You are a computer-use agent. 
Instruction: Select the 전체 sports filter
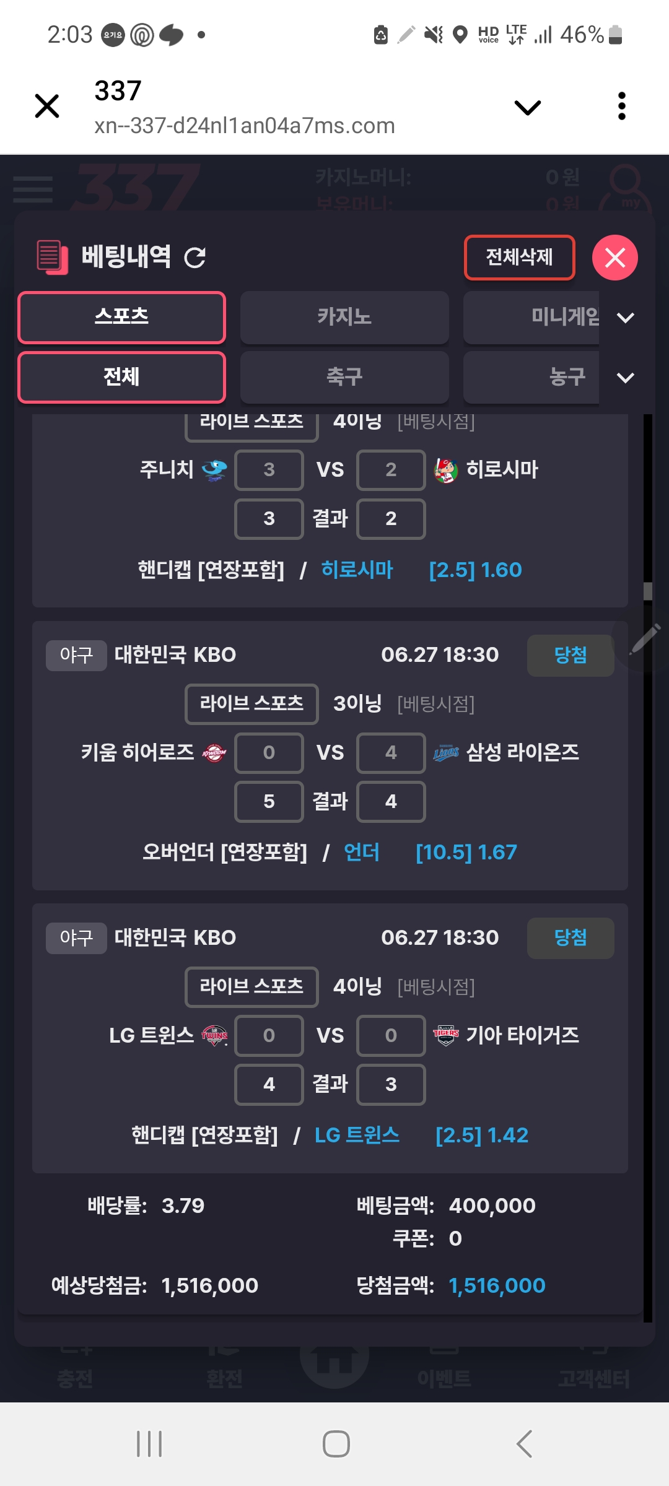coord(121,377)
